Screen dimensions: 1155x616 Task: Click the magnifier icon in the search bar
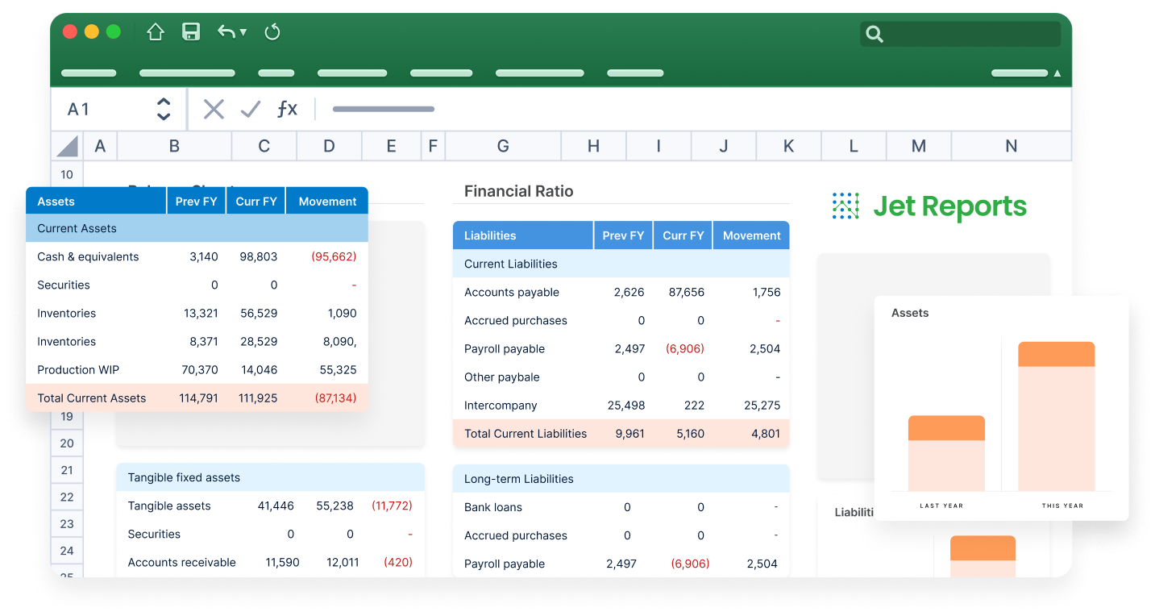pyautogui.click(x=875, y=35)
